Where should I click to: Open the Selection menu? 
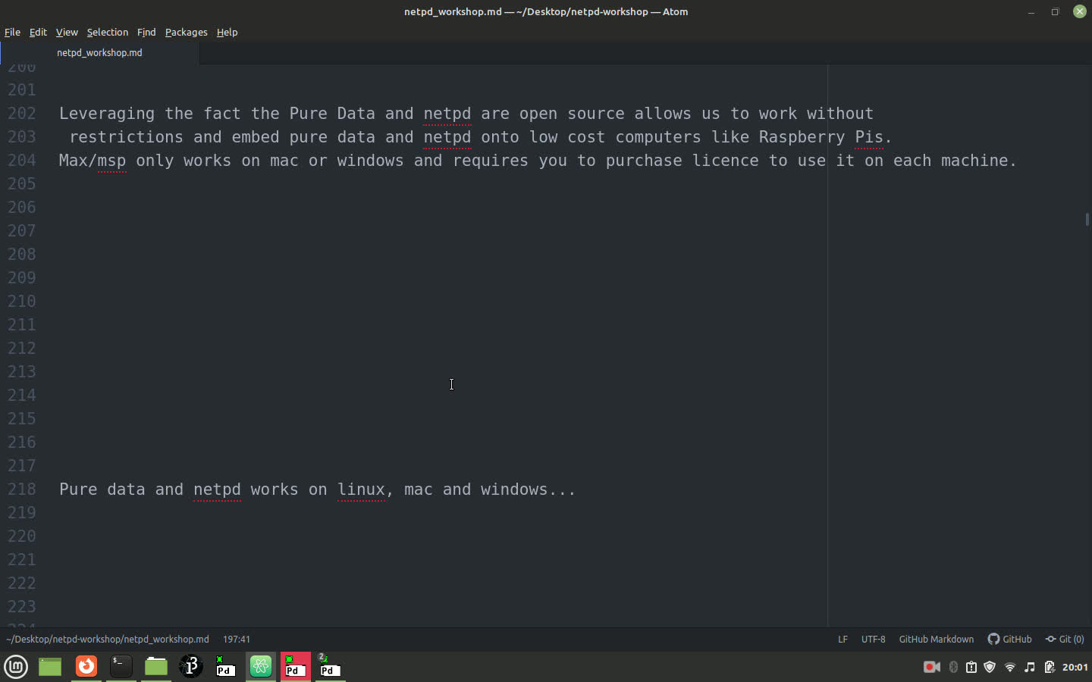[x=108, y=32]
